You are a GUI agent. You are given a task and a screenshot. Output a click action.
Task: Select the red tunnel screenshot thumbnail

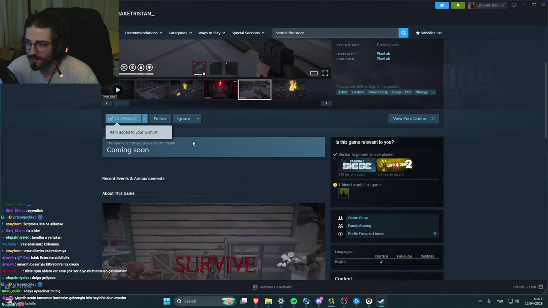click(x=220, y=90)
